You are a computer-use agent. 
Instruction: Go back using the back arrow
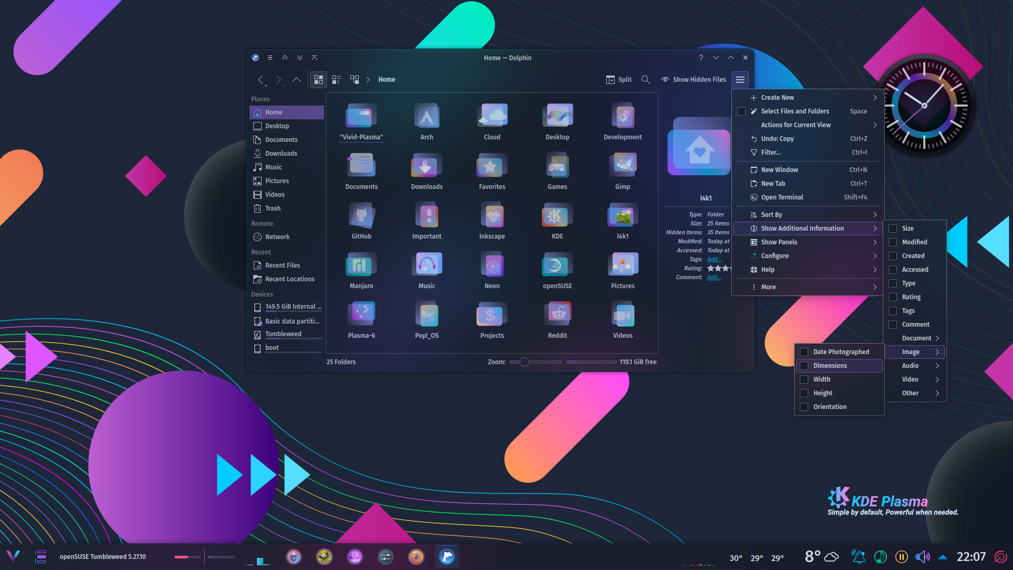[x=261, y=80]
